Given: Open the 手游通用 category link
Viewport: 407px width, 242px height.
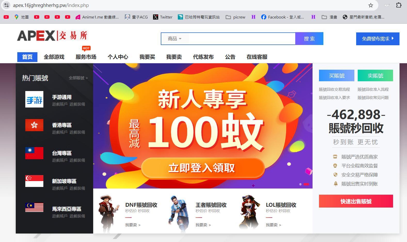Looking at the screenshot, I should pyautogui.click(x=62, y=97).
